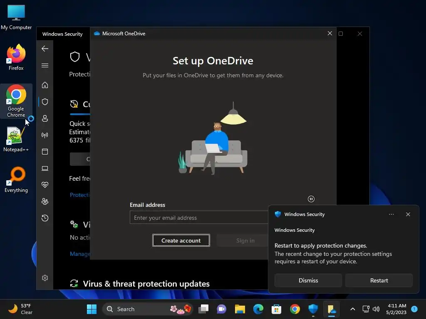The image size is (426, 319).
Task: Click the Protection link under Feel free text
Action: (80, 195)
